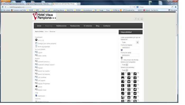This screenshot has width=185, height=105.
Task: Bookmark page with the star icon
Action: pos(131,7)
